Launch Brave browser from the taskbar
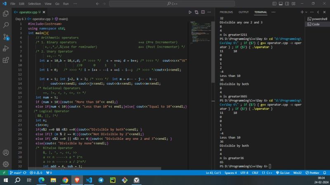The height and width of the screenshot is (185, 330). pyautogui.click(x=77, y=180)
